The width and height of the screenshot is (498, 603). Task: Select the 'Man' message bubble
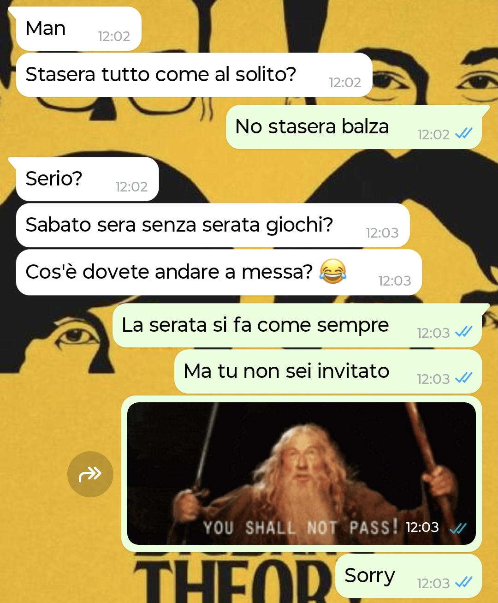click(78, 29)
